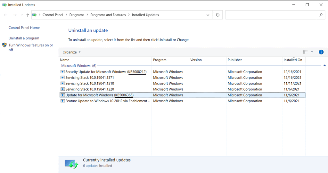Open Control Panel breadcrumb
This screenshot has width=328, height=173.
coord(53,15)
